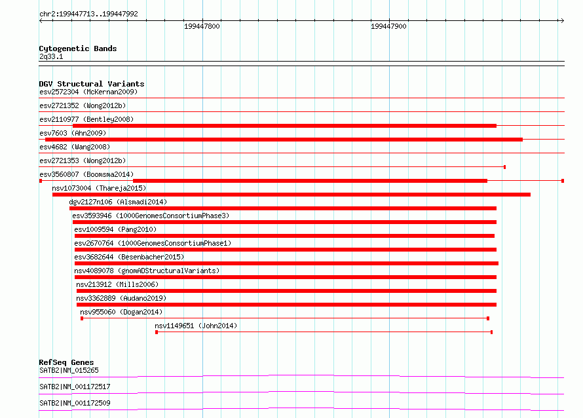Select the first esv2721352 (Wong2012b) variant
This screenshot has width=583, height=418.
(x=83, y=105)
